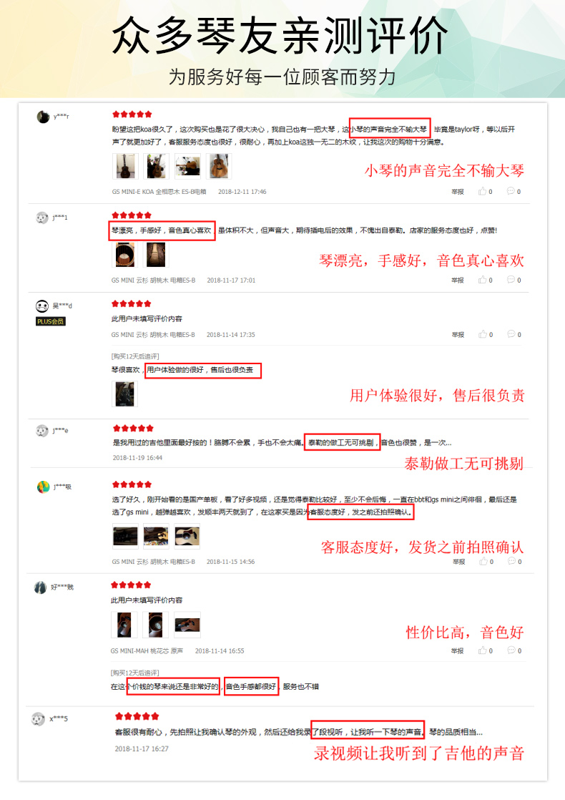Click 举报 on 好***贼's review
Viewport: 565px width, 800px height.
tap(458, 651)
